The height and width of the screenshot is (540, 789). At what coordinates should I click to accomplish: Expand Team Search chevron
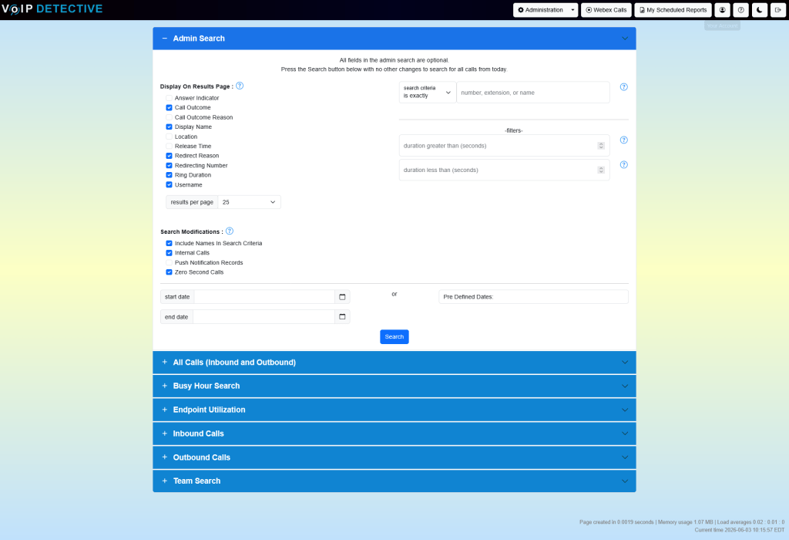(x=625, y=481)
